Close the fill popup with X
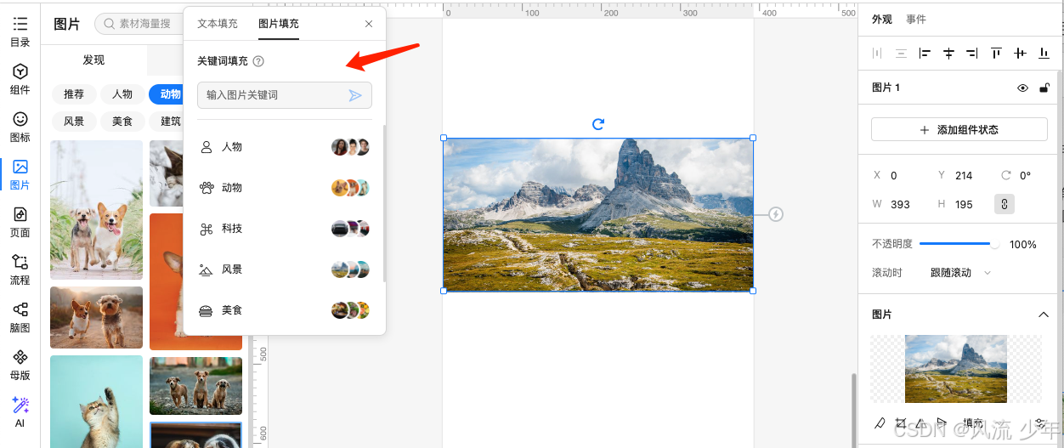Image resolution: width=1064 pixels, height=448 pixels. point(369,24)
